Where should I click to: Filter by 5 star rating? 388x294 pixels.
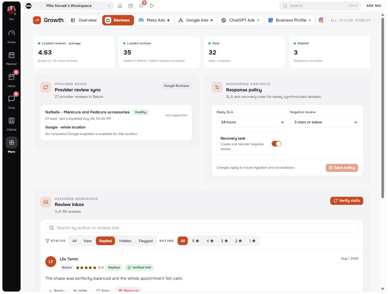click(x=196, y=241)
